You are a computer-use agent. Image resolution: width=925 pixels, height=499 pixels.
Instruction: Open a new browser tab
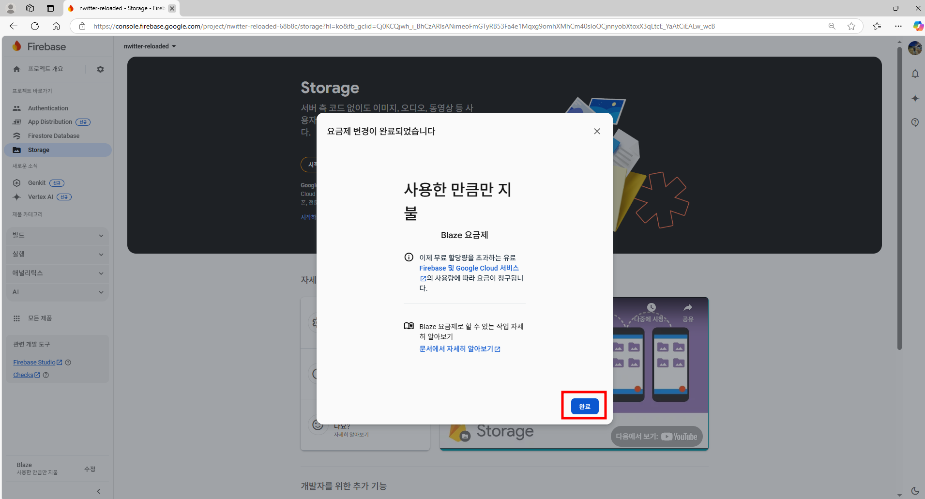coord(190,8)
